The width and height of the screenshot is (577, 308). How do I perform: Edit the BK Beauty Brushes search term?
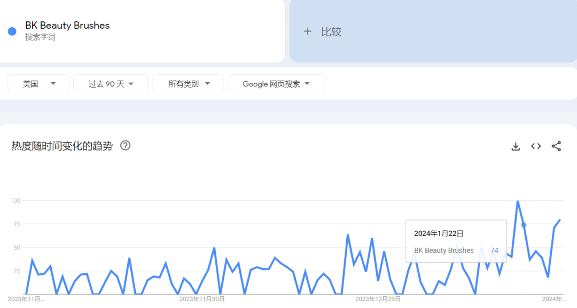tap(67, 26)
